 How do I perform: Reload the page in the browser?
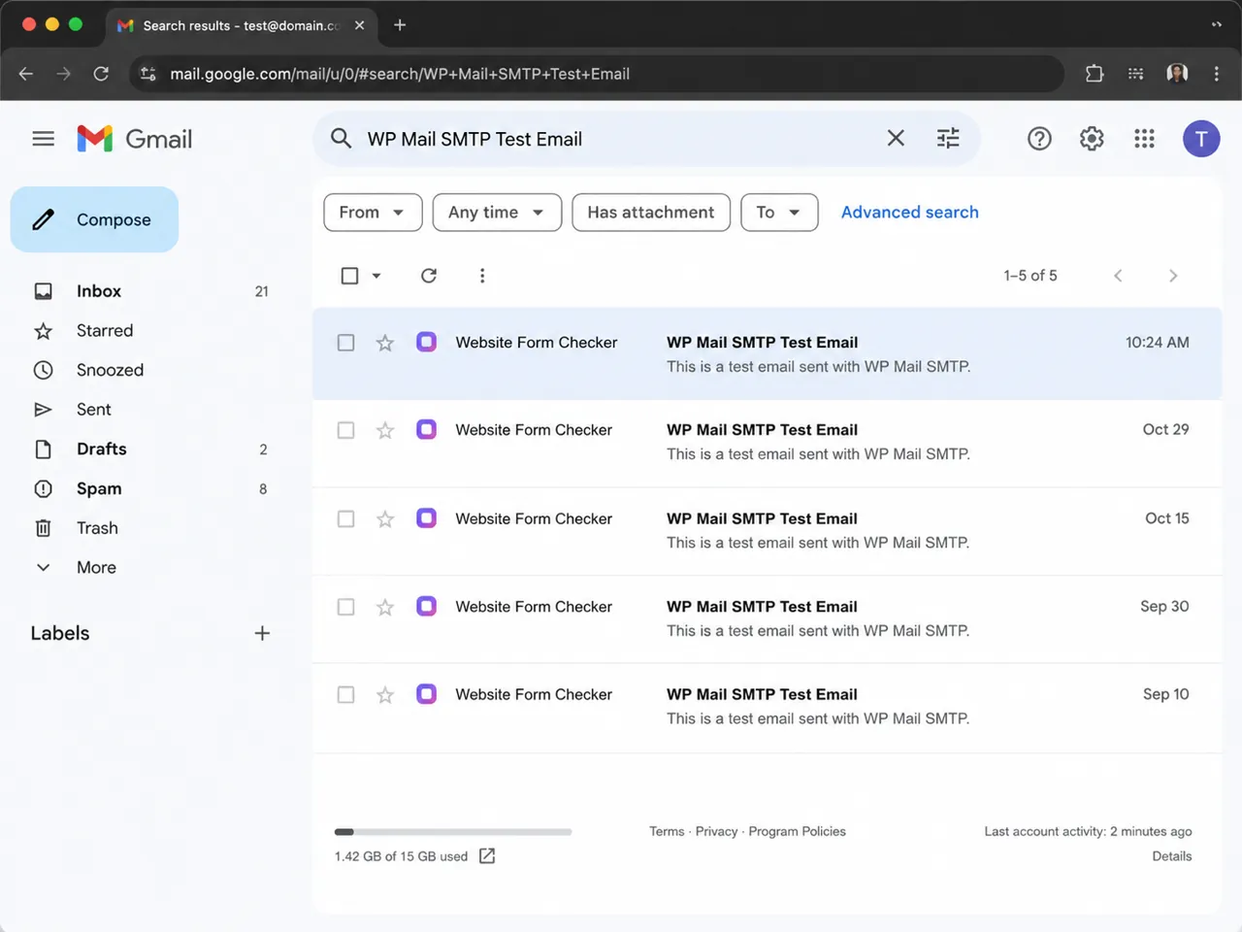pyautogui.click(x=101, y=74)
